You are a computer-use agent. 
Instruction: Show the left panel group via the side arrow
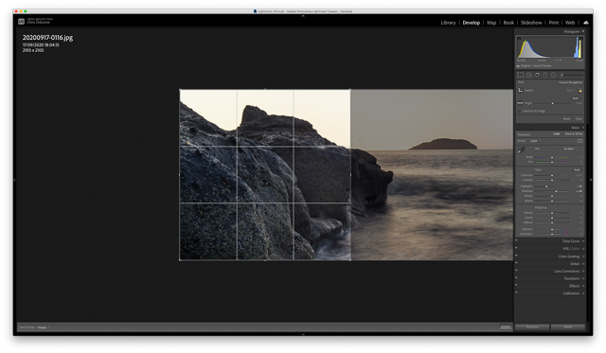point(15,180)
